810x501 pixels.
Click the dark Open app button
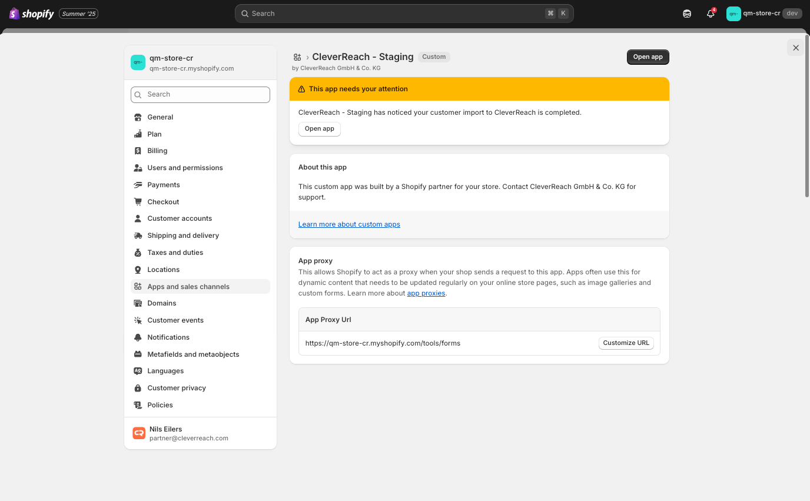click(648, 57)
